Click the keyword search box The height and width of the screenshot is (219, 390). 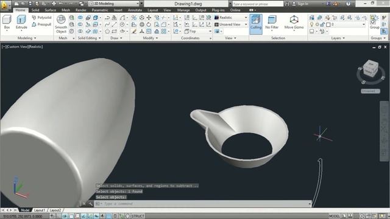(x=258, y=4)
